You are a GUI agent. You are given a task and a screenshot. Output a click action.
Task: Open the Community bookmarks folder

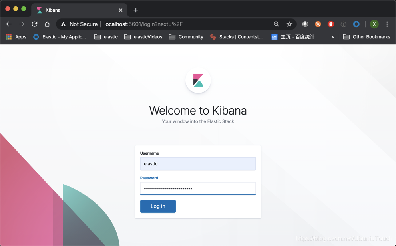tap(186, 37)
